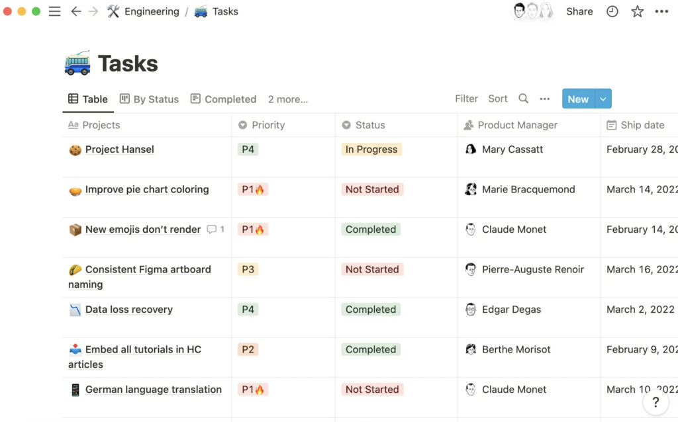Open the top-right three-dot page menu
Viewport: 678px width, 422px height.
(661, 12)
